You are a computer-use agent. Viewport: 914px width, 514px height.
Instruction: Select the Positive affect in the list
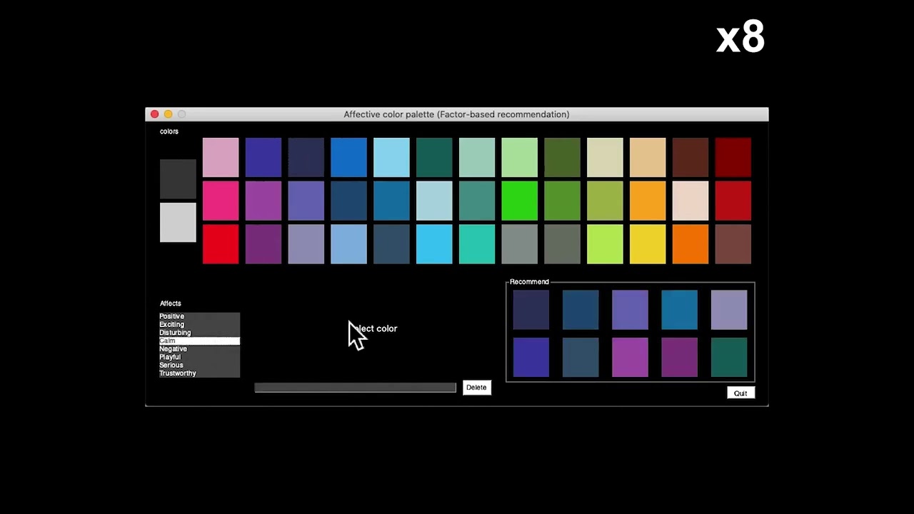pos(199,316)
